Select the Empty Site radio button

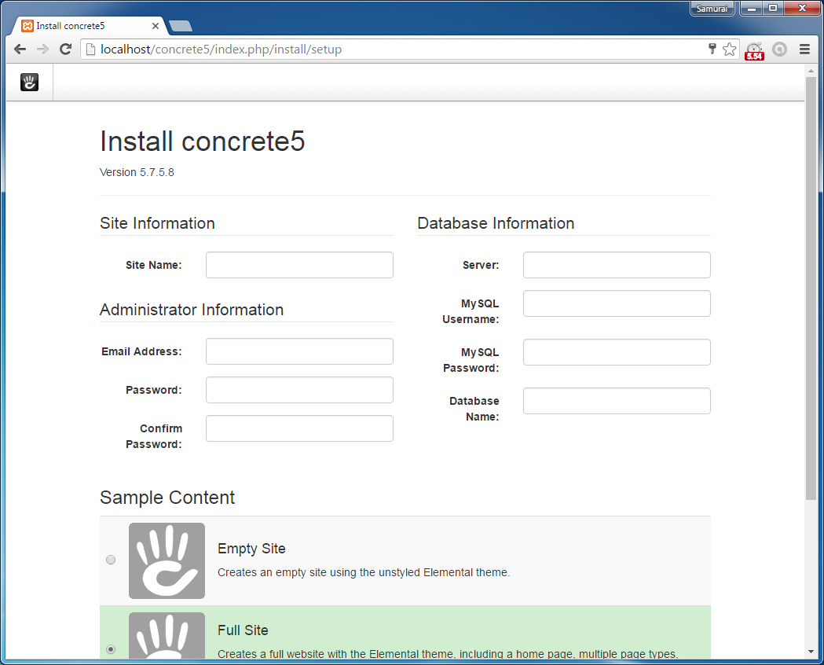tap(110, 560)
